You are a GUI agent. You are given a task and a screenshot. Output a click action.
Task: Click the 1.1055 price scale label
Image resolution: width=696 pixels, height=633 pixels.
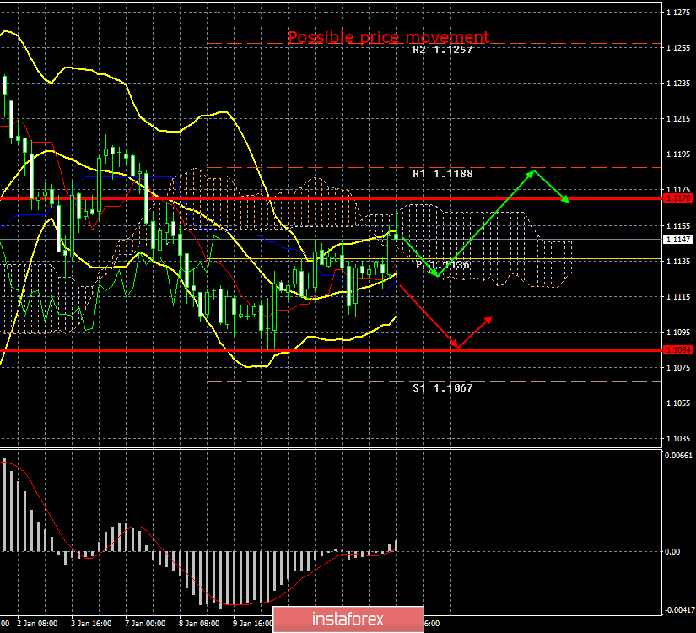point(678,403)
